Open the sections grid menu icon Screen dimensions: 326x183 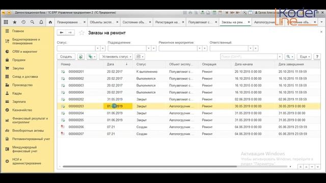point(6,22)
